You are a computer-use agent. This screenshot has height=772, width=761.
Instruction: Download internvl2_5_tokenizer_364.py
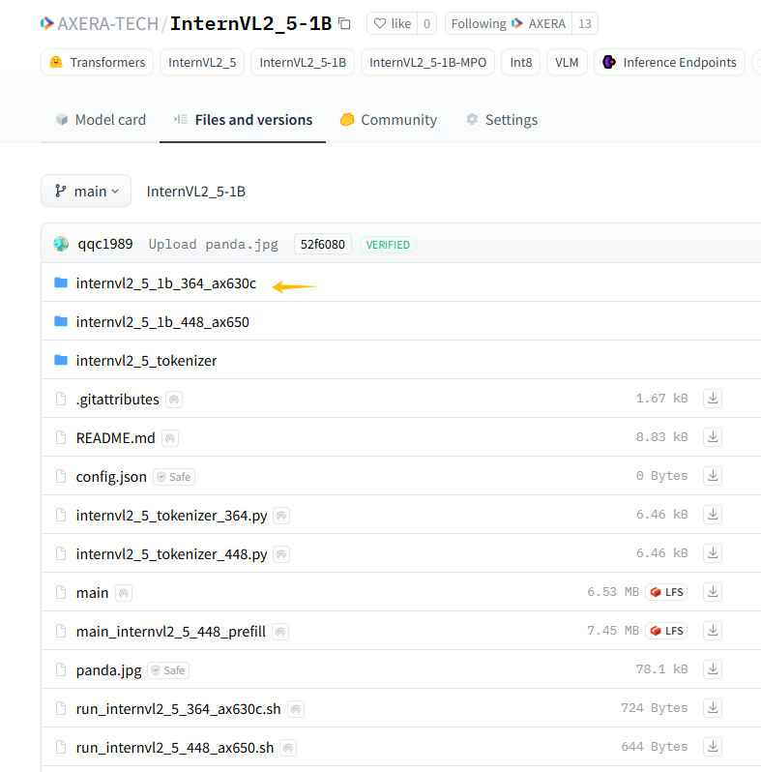point(713,515)
